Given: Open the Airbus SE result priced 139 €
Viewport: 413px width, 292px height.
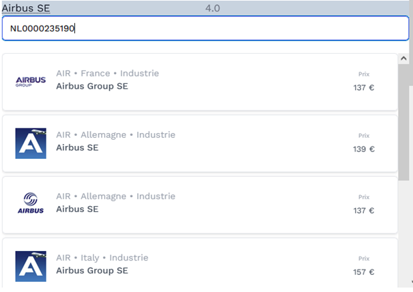Looking at the screenshot, I should pyautogui.click(x=76, y=148).
